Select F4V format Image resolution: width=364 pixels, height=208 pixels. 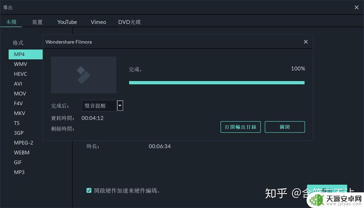click(18, 103)
